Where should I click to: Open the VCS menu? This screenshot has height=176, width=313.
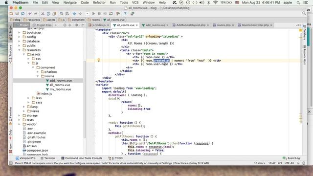click(x=135, y=2)
